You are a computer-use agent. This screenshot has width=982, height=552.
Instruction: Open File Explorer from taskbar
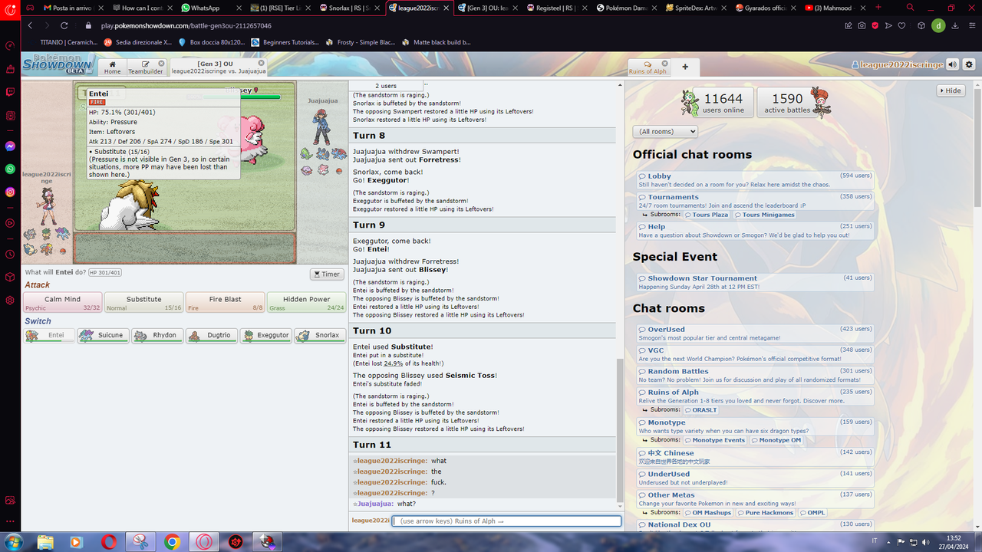click(45, 542)
